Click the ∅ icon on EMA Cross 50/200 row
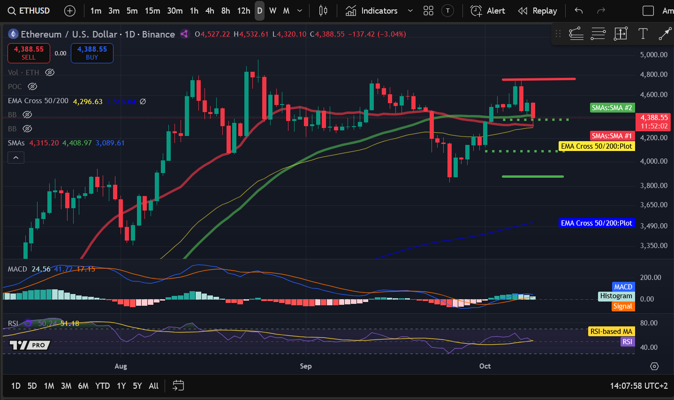 (x=143, y=101)
